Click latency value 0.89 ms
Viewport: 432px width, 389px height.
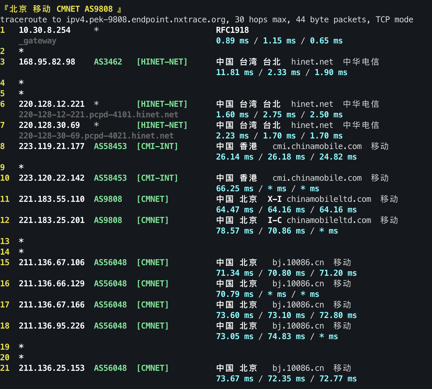coord(232,41)
